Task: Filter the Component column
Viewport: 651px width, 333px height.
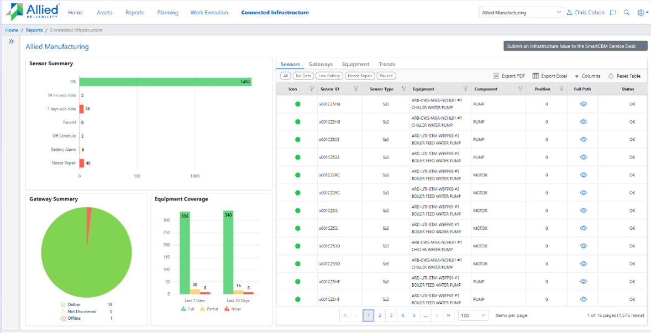Action: [520, 89]
